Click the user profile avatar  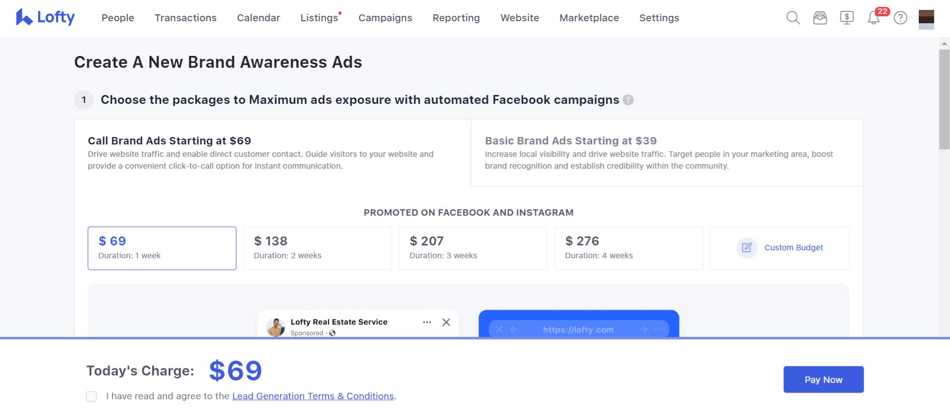pyautogui.click(x=926, y=20)
